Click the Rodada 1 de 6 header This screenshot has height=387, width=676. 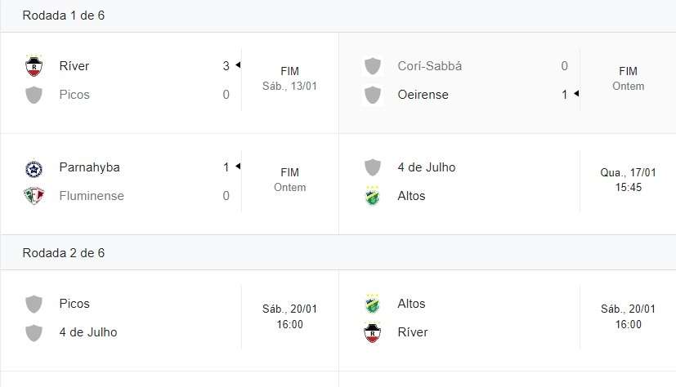pyautogui.click(x=64, y=16)
